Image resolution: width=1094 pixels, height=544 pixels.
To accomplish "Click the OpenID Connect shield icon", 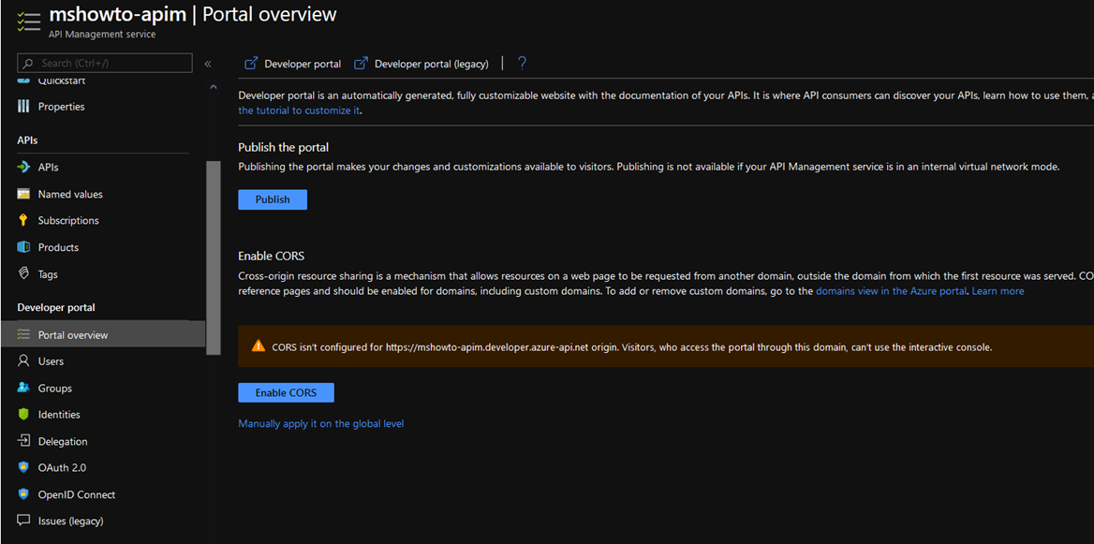I will (x=23, y=494).
